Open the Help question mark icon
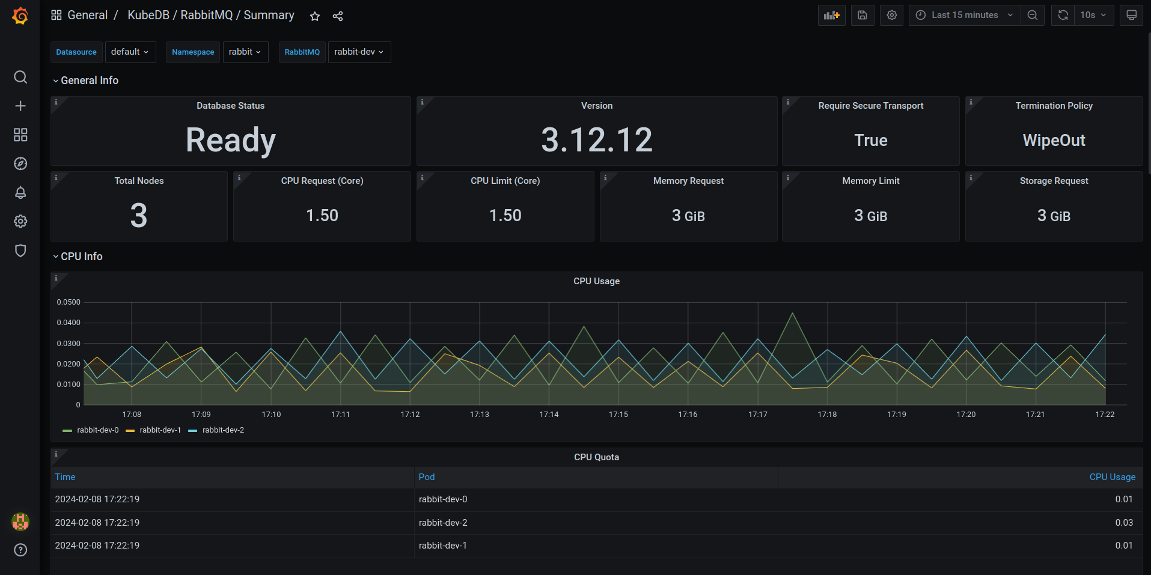This screenshot has height=575, width=1151. coord(20,550)
